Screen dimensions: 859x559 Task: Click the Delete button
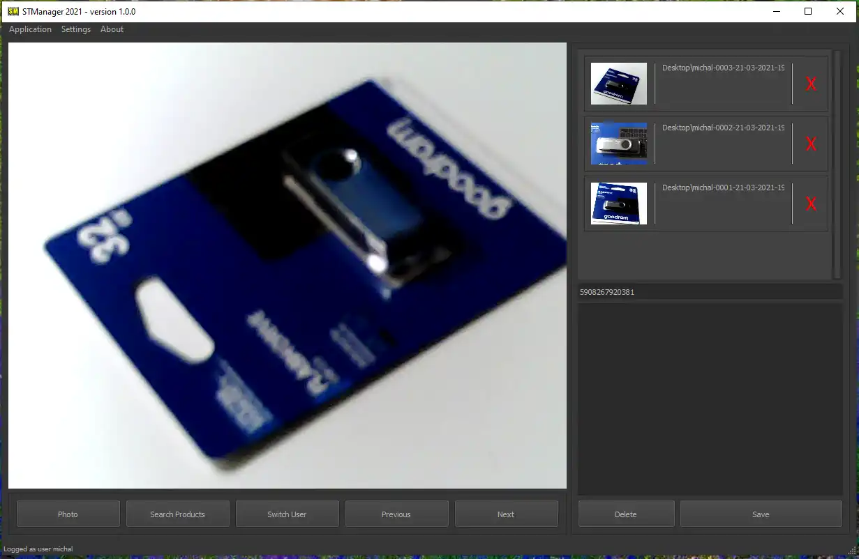[627, 514]
